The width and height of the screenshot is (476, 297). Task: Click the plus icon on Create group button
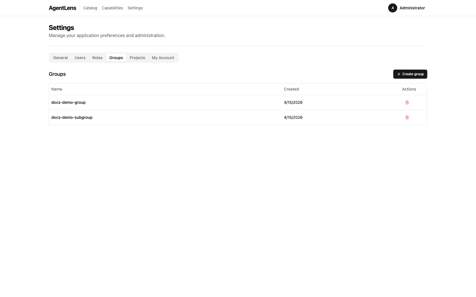(399, 74)
